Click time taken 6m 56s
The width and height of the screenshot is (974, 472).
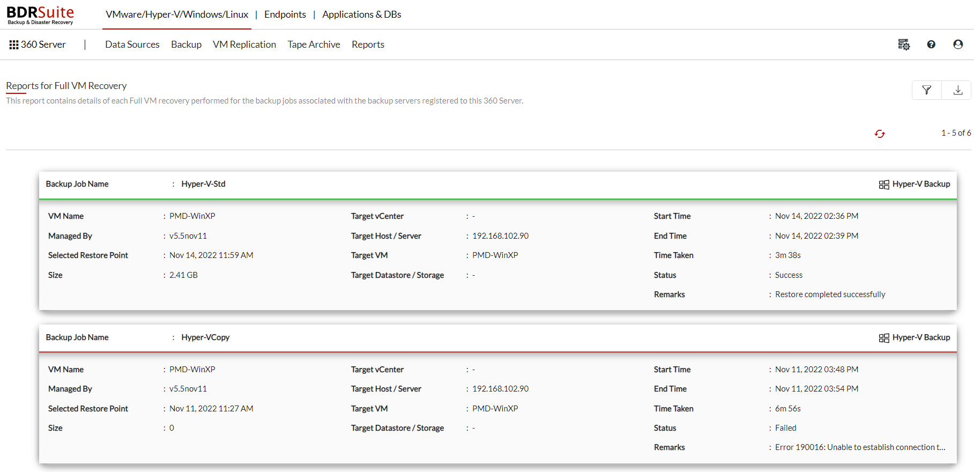[788, 409]
